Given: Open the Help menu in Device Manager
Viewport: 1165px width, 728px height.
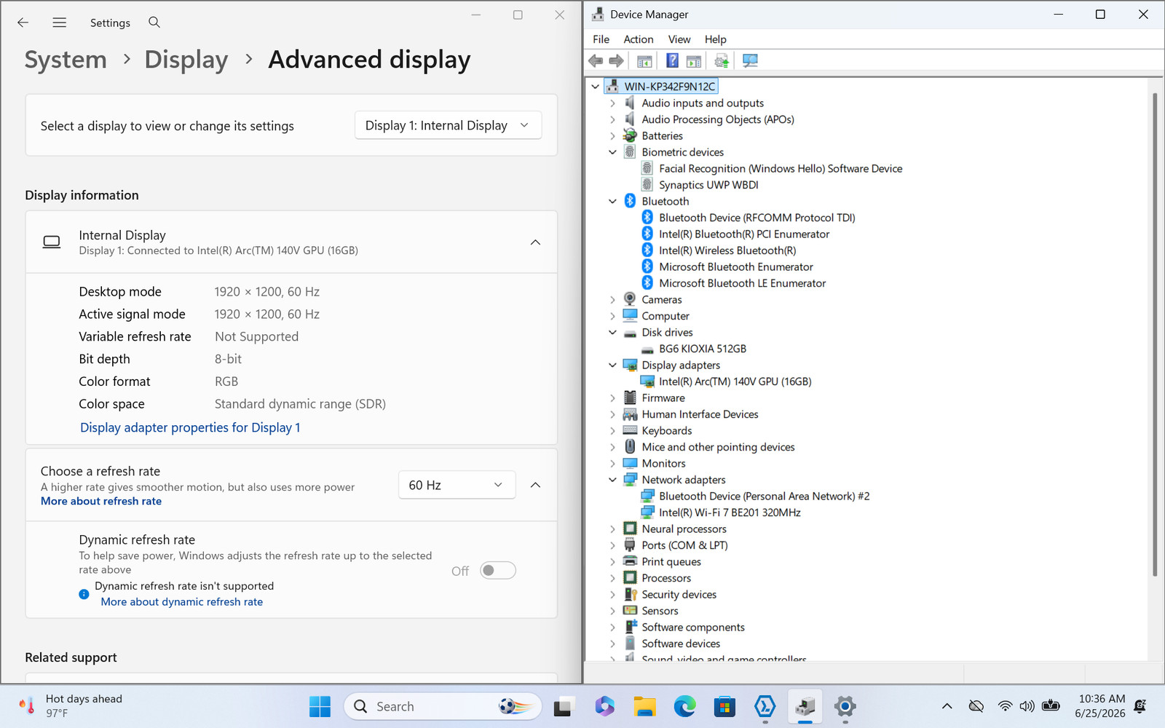Looking at the screenshot, I should coord(715,39).
